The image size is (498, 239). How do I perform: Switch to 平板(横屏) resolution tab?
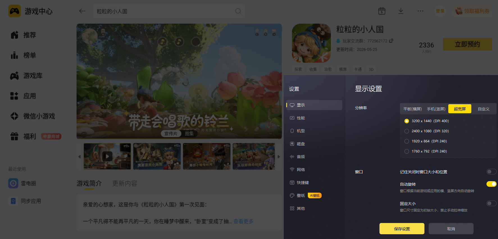[x=412, y=109]
